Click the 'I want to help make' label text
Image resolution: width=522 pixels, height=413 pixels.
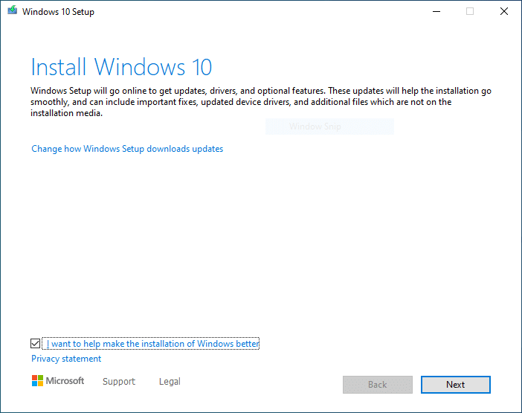152,344
